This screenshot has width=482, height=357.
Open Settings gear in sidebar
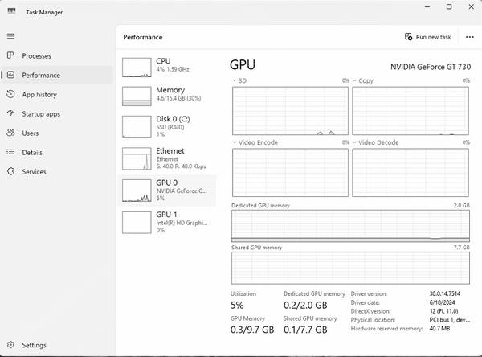click(x=10, y=345)
